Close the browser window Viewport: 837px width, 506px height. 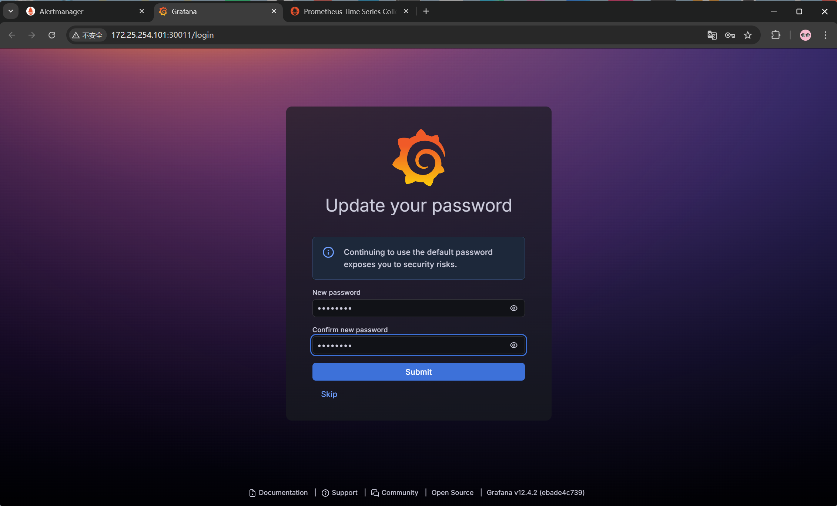pos(825,11)
